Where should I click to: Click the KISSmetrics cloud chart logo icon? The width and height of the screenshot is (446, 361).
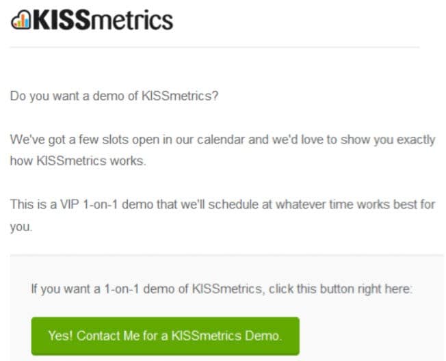tap(21, 20)
